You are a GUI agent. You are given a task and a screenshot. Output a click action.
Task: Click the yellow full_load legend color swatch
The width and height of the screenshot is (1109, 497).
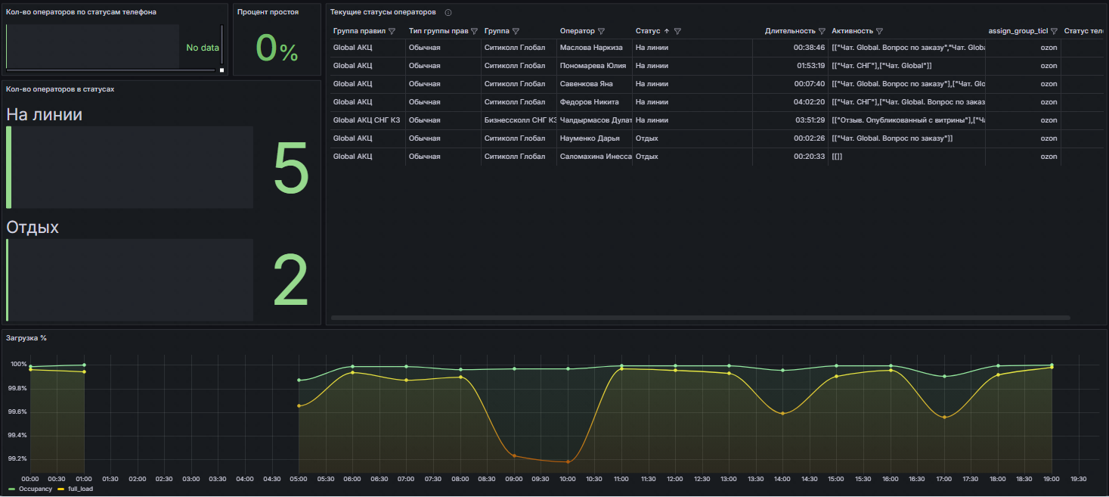coord(60,489)
